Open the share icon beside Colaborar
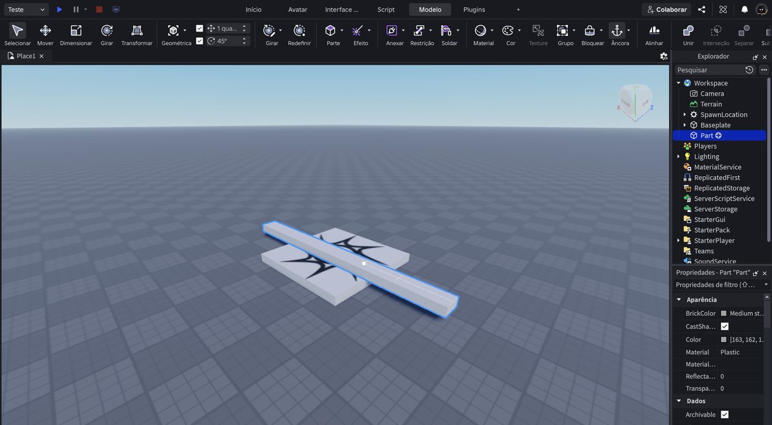This screenshot has width=772, height=425. [x=702, y=10]
